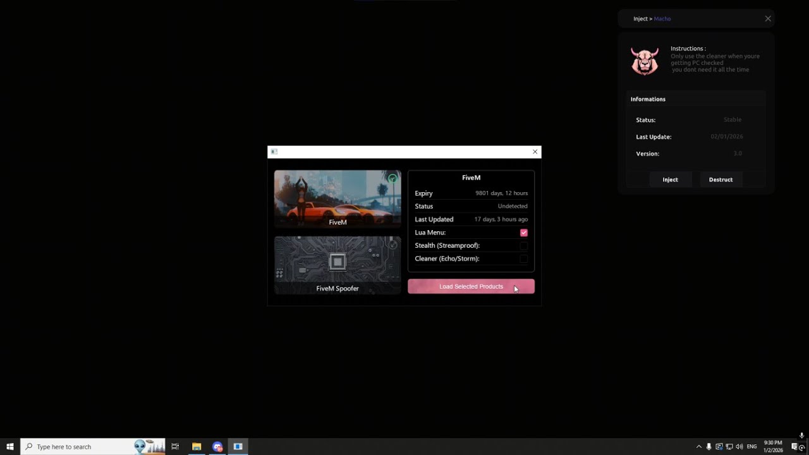
Task: Click the Informations section heading
Action: [x=648, y=99]
